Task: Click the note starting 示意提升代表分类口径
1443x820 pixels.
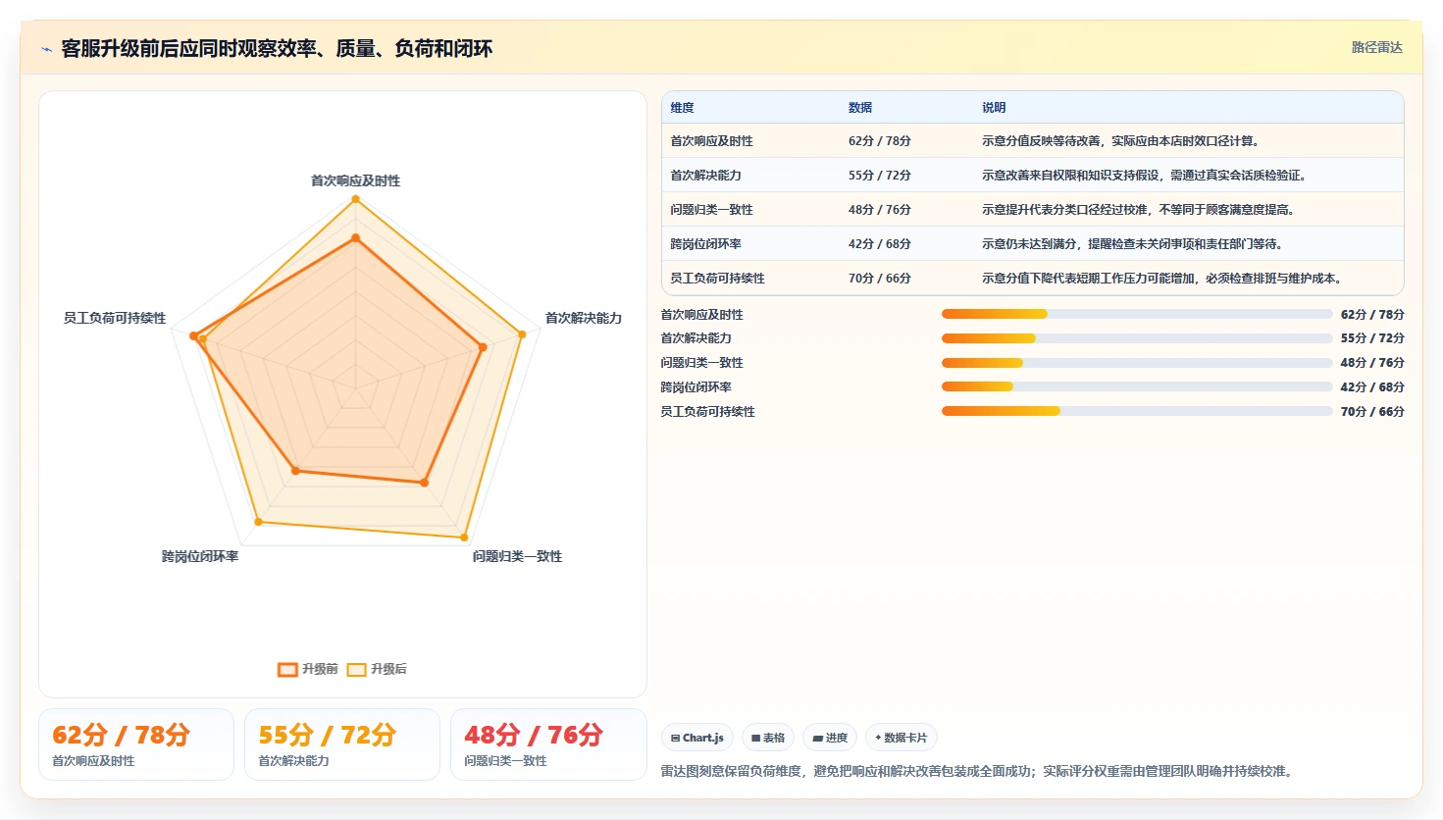Action: 1138,210
